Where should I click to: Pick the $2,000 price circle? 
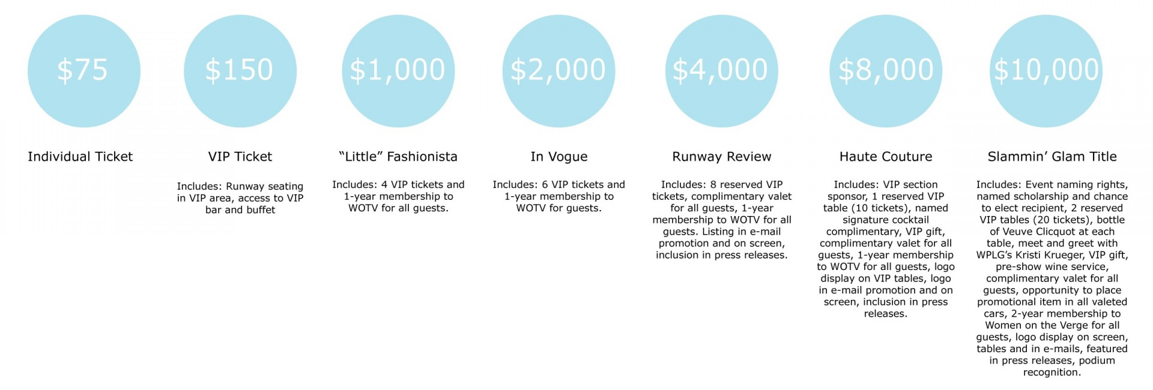(558, 71)
